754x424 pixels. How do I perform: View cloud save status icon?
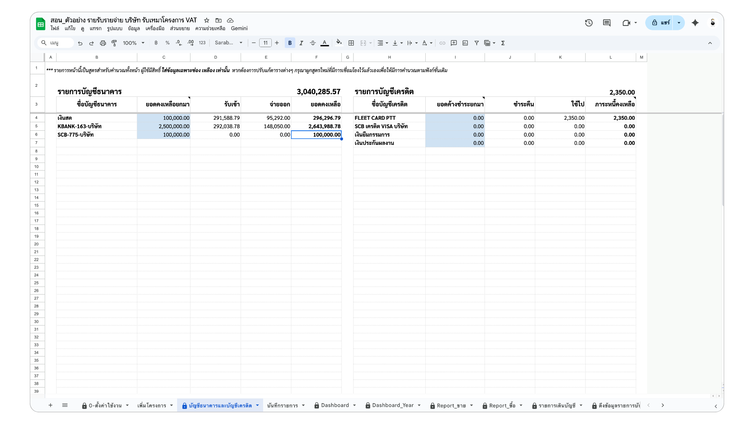231,20
